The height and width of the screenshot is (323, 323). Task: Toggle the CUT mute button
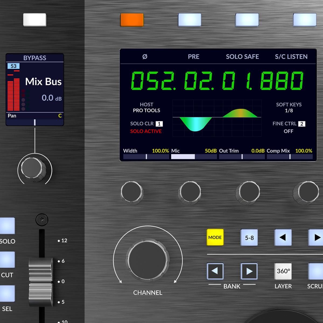click(7, 260)
